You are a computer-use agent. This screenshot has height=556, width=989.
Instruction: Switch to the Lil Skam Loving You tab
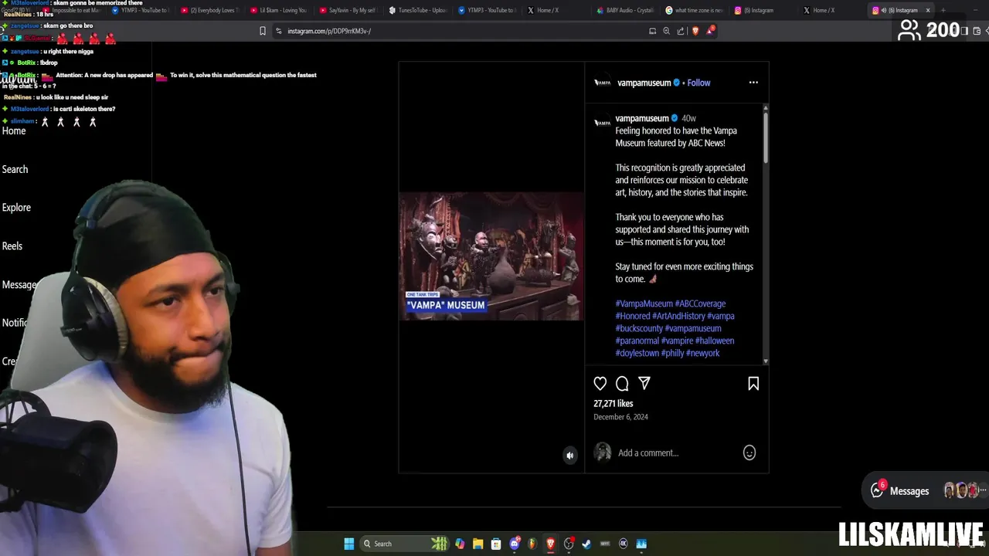[279, 10]
